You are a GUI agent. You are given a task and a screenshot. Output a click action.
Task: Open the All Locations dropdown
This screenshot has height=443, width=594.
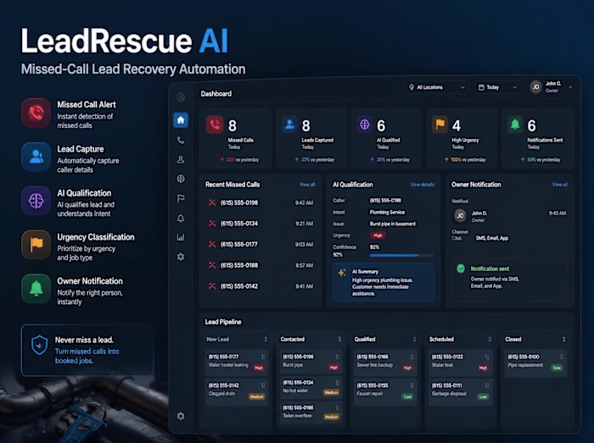click(436, 87)
